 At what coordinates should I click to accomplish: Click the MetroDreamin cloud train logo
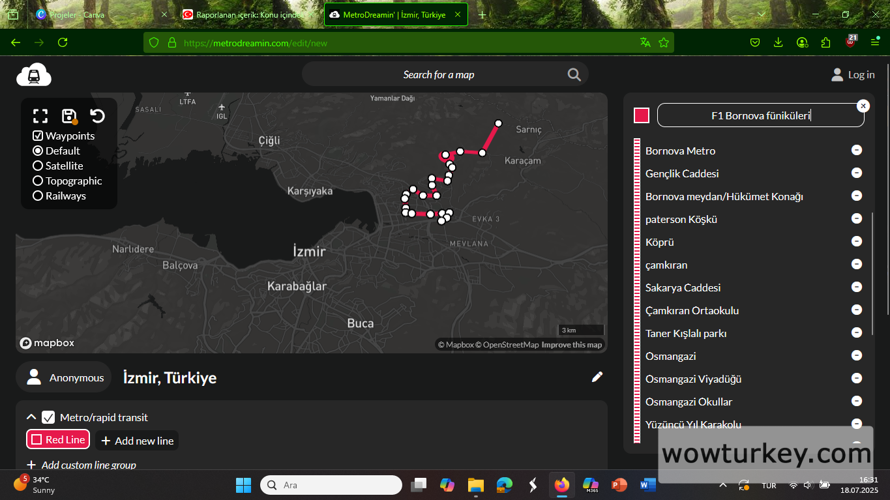(x=34, y=76)
